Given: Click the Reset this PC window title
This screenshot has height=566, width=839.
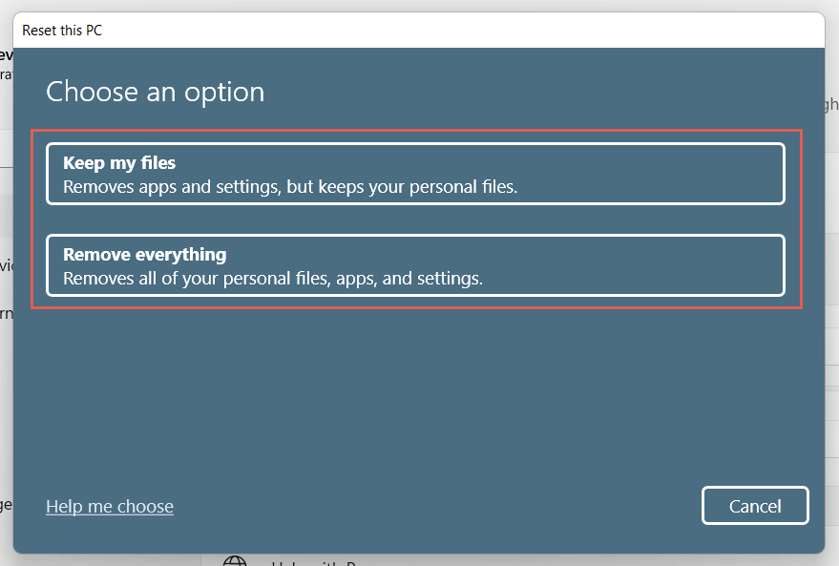Looking at the screenshot, I should tap(62, 31).
